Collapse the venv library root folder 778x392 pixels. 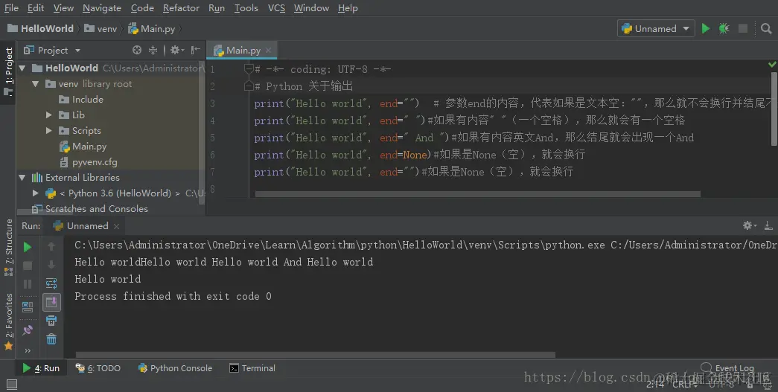pos(35,84)
